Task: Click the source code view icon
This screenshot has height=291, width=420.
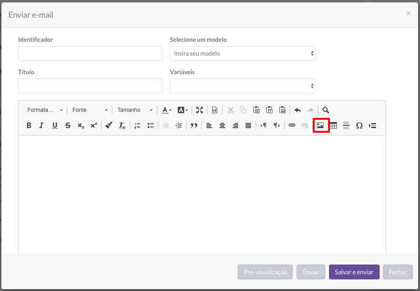Action: point(214,110)
